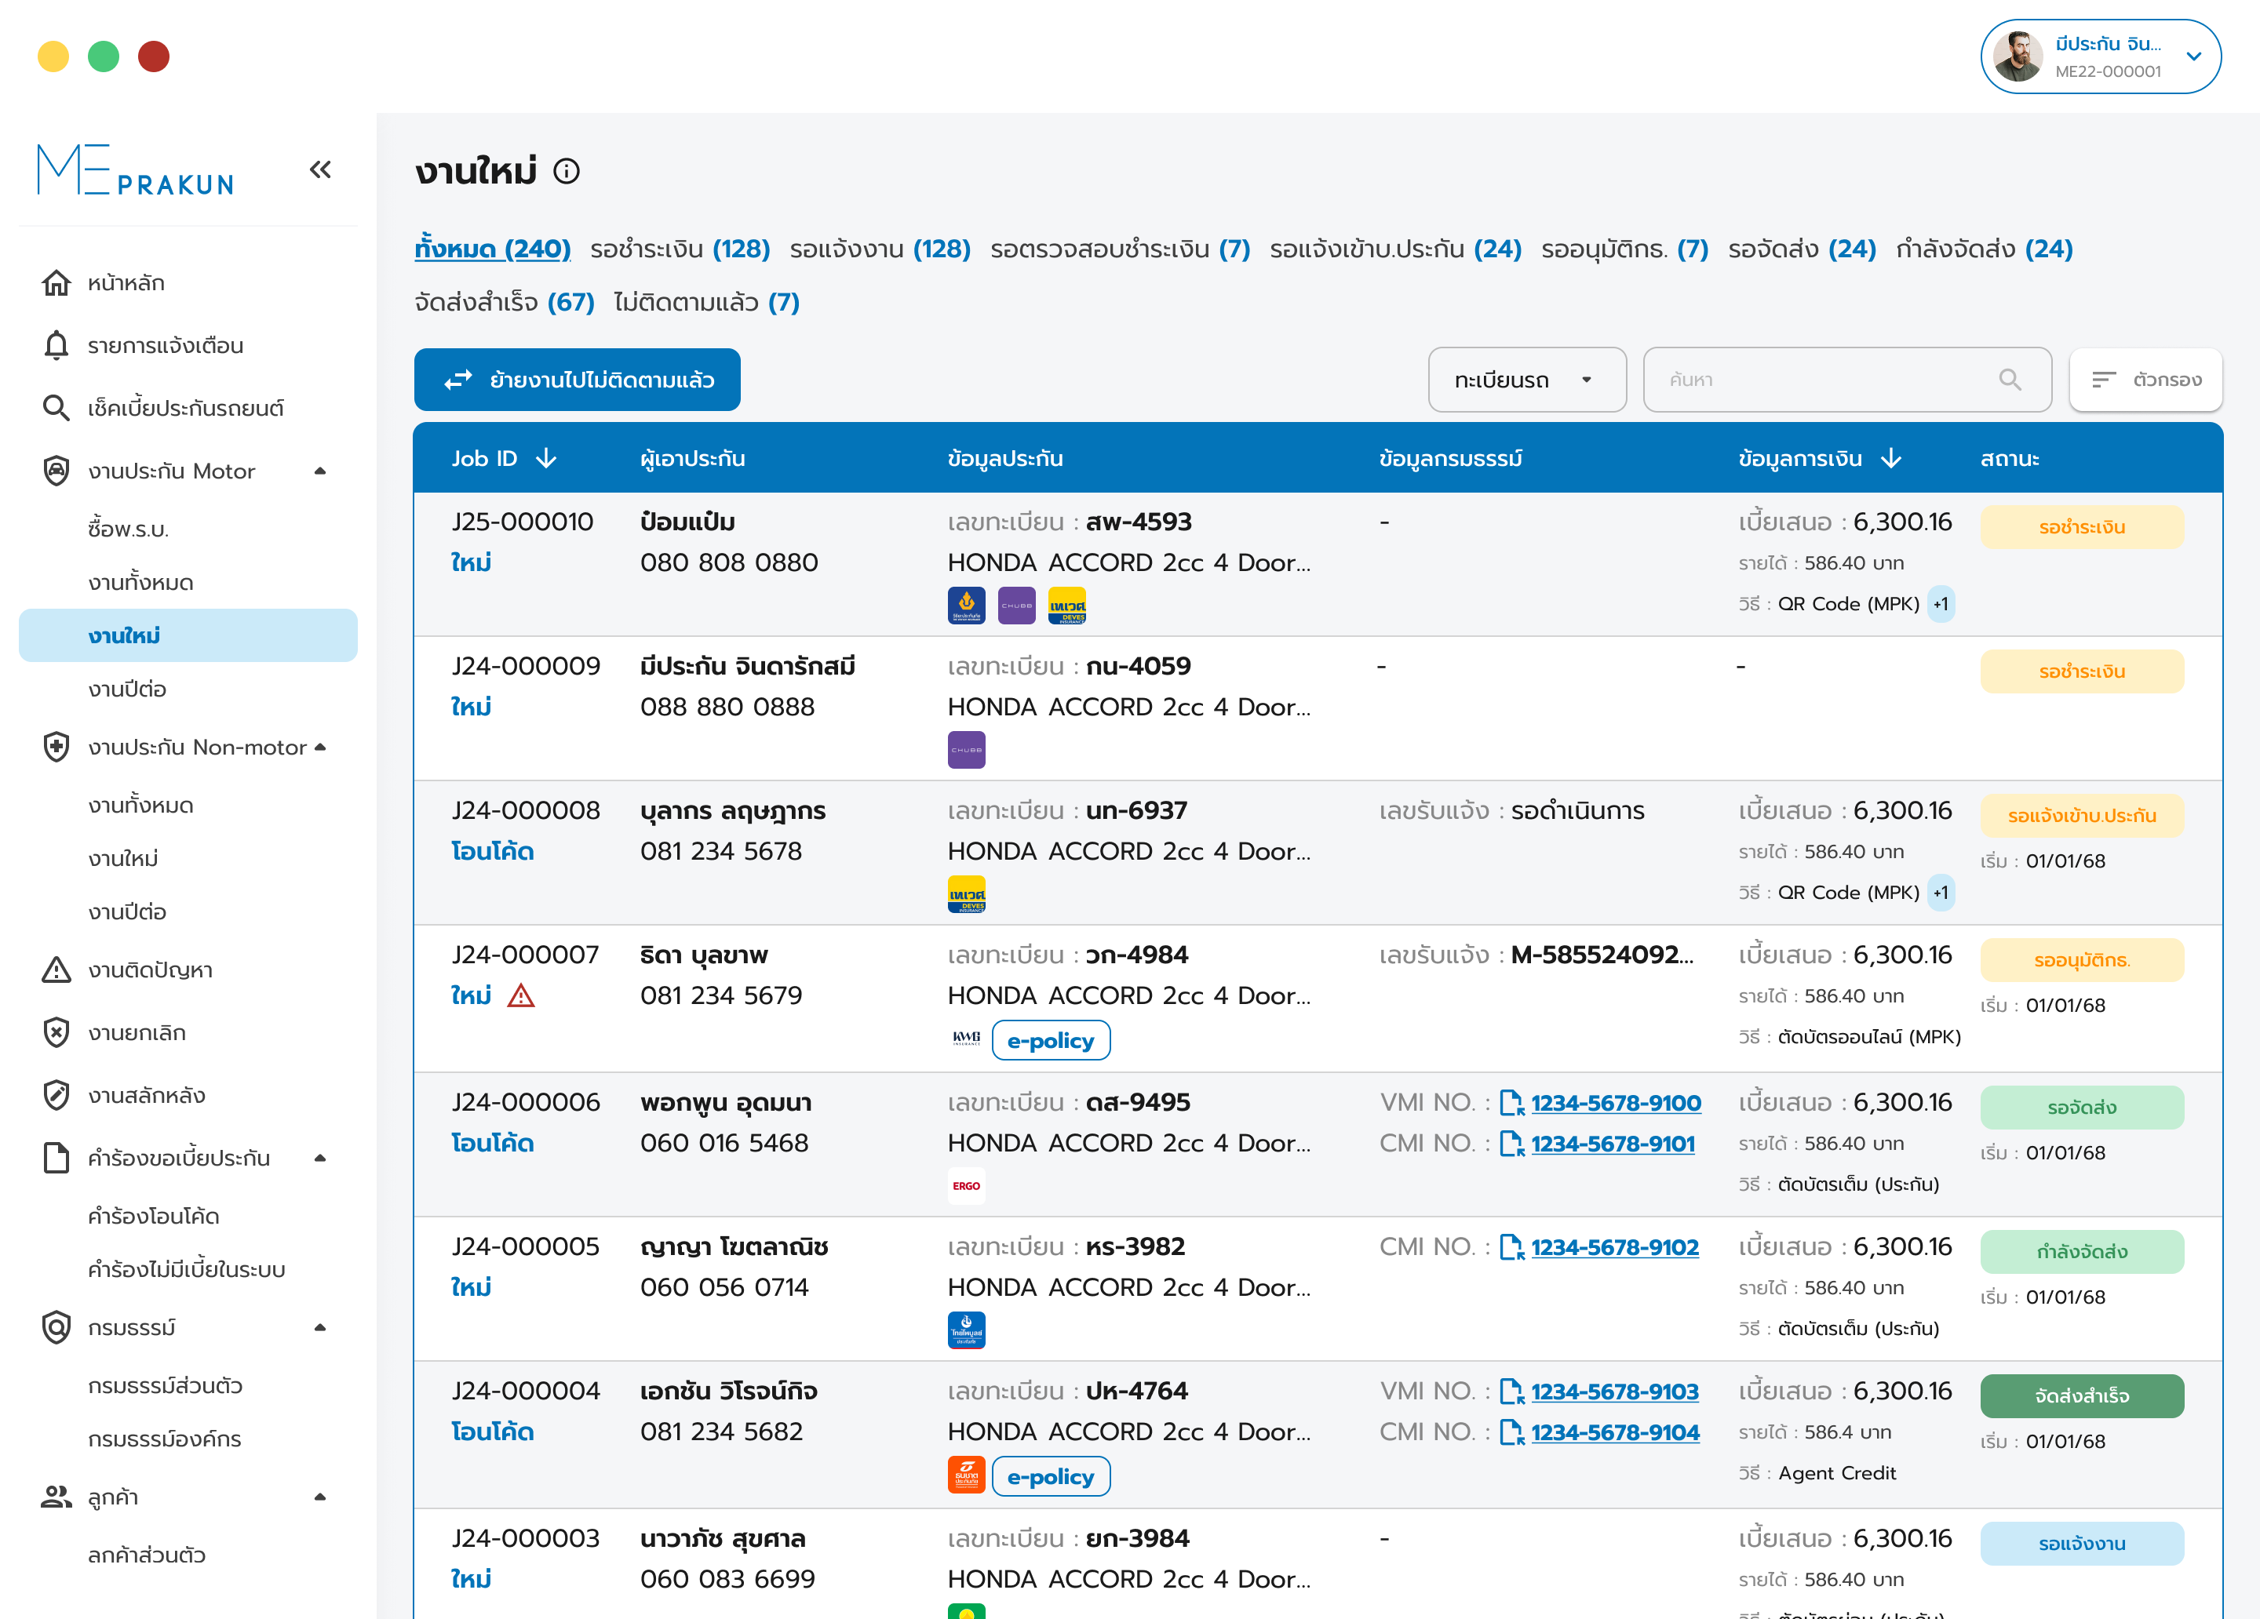
Task: Collapse the กรมธรรม์ sidebar section
Action: (x=320, y=1327)
